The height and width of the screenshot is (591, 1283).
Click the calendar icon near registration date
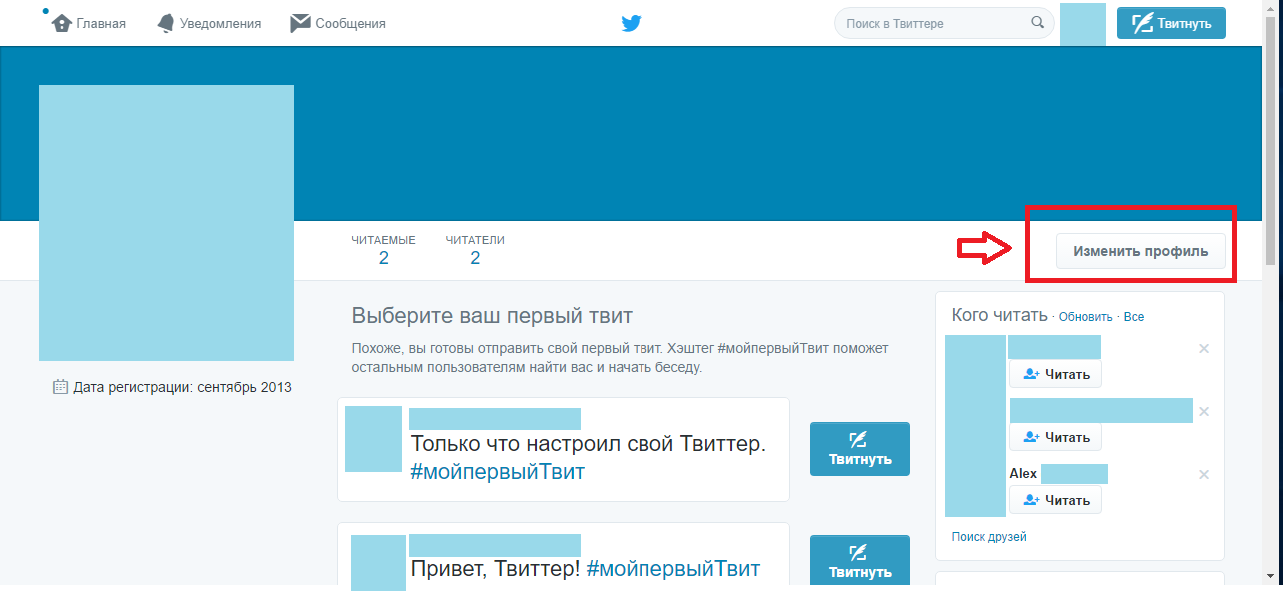pyautogui.click(x=60, y=386)
